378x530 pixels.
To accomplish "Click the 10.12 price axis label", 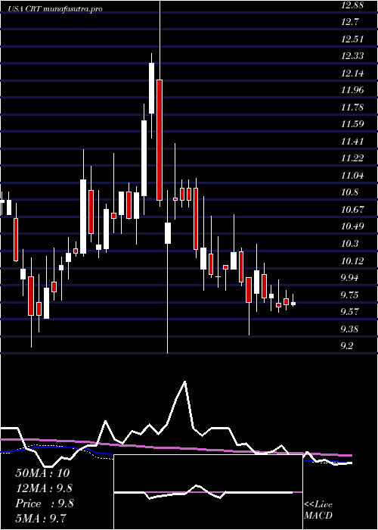I will tap(352, 260).
